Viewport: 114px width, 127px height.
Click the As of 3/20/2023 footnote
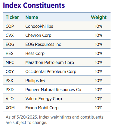tap(54, 120)
